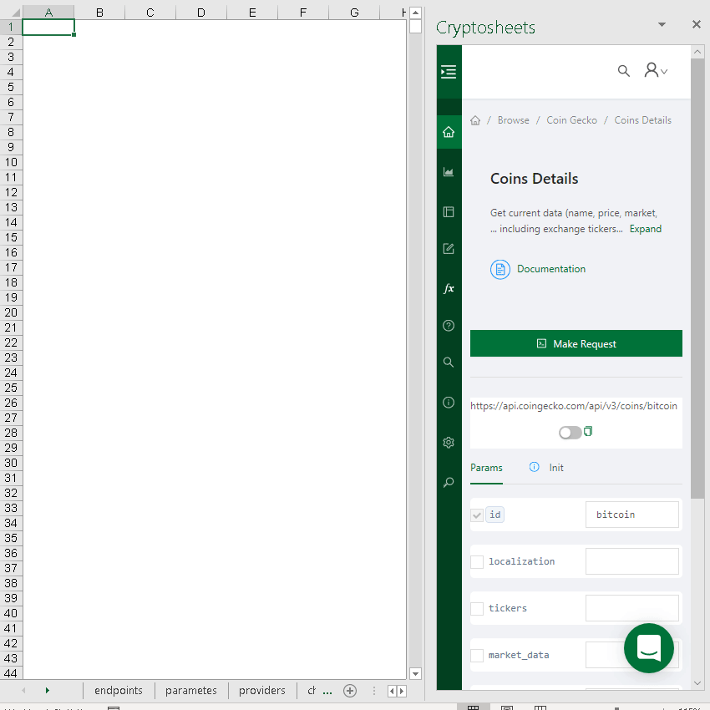Select column F header

coord(303,13)
